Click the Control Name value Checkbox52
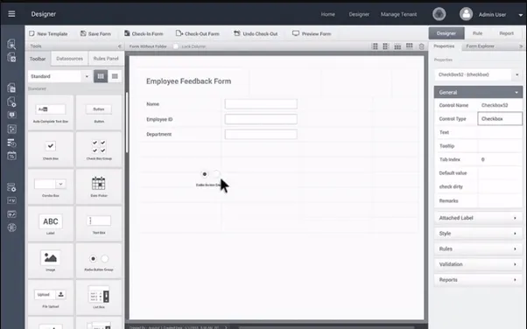The width and height of the screenshot is (527, 329). (x=495, y=105)
